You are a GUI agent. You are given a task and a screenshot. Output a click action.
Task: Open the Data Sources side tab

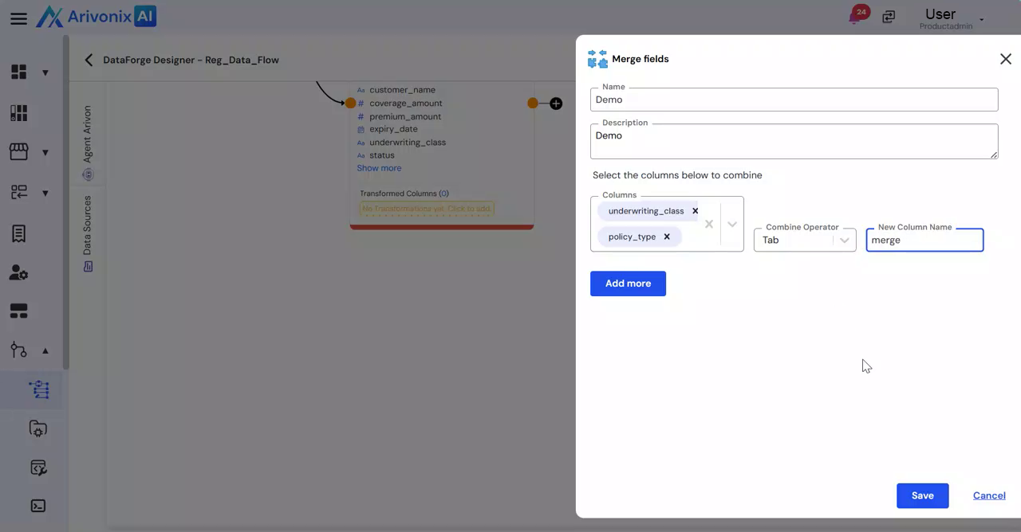(x=88, y=233)
